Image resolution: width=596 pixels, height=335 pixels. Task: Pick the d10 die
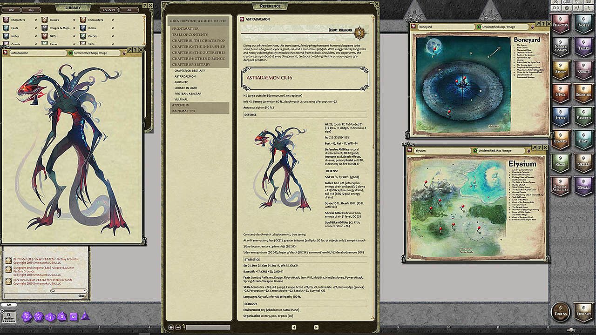coord(51,316)
